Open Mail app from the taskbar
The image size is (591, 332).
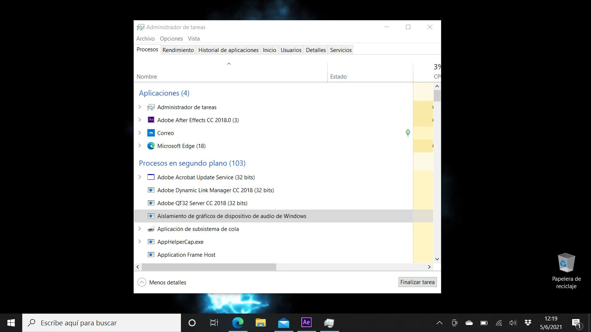(284, 323)
